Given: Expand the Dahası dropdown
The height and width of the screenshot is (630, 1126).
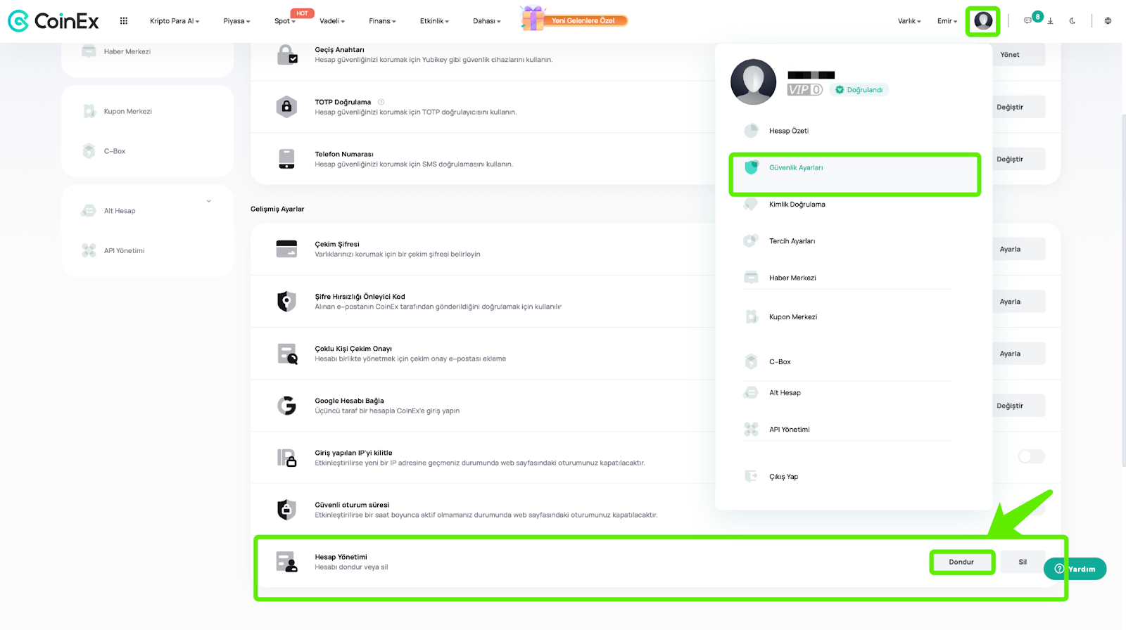Looking at the screenshot, I should coord(486,21).
